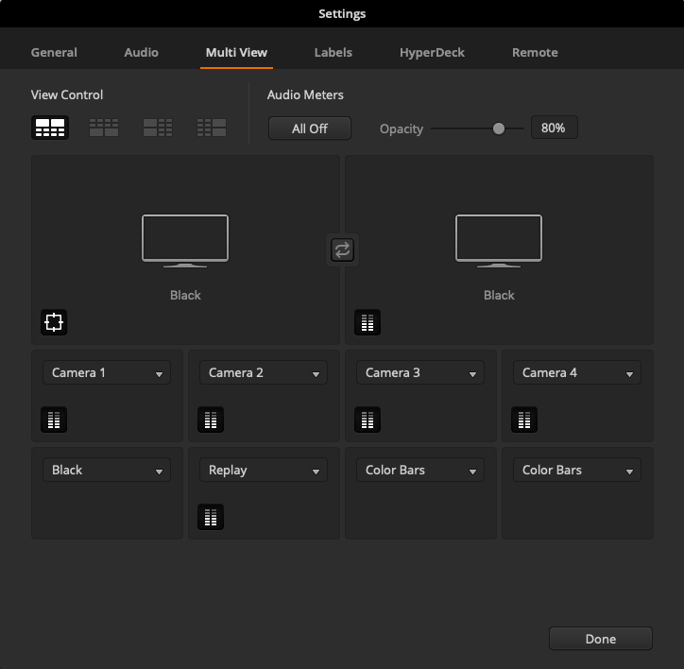Toggle audio meter under Camera 4
The height and width of the screenshot is (669, 684).
point(524,420)
